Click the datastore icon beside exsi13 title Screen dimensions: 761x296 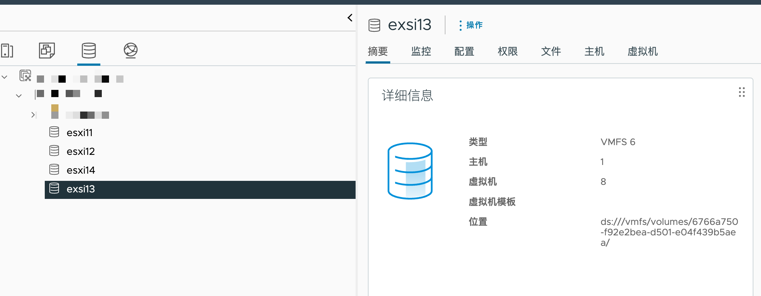374,25
